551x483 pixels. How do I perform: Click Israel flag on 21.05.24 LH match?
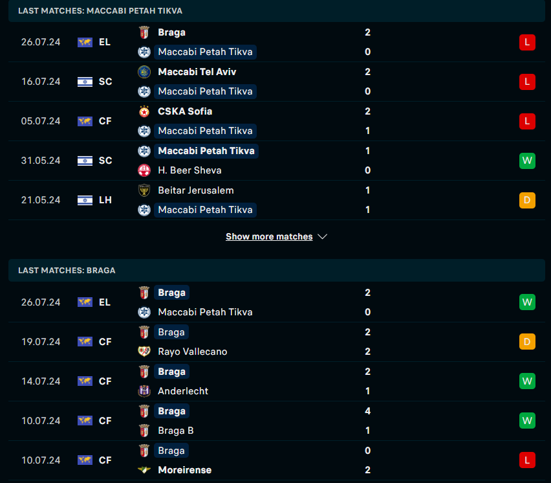tap(85, 200)
